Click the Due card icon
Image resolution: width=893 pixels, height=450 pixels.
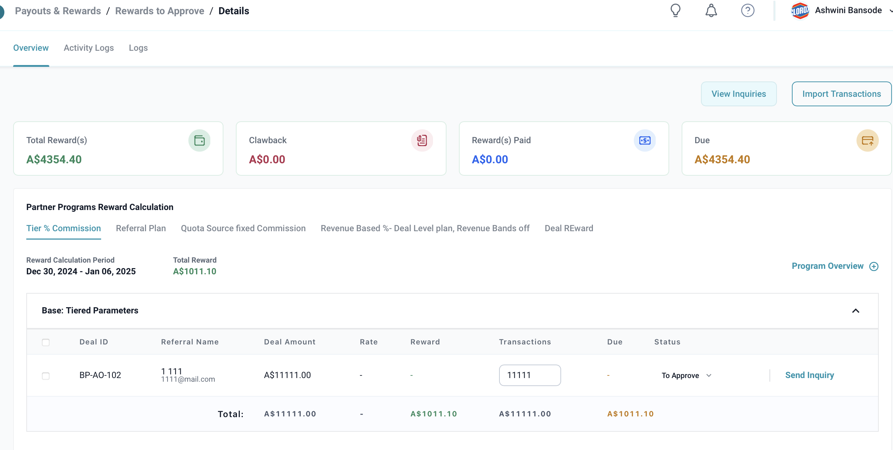[x=867, y=140]
